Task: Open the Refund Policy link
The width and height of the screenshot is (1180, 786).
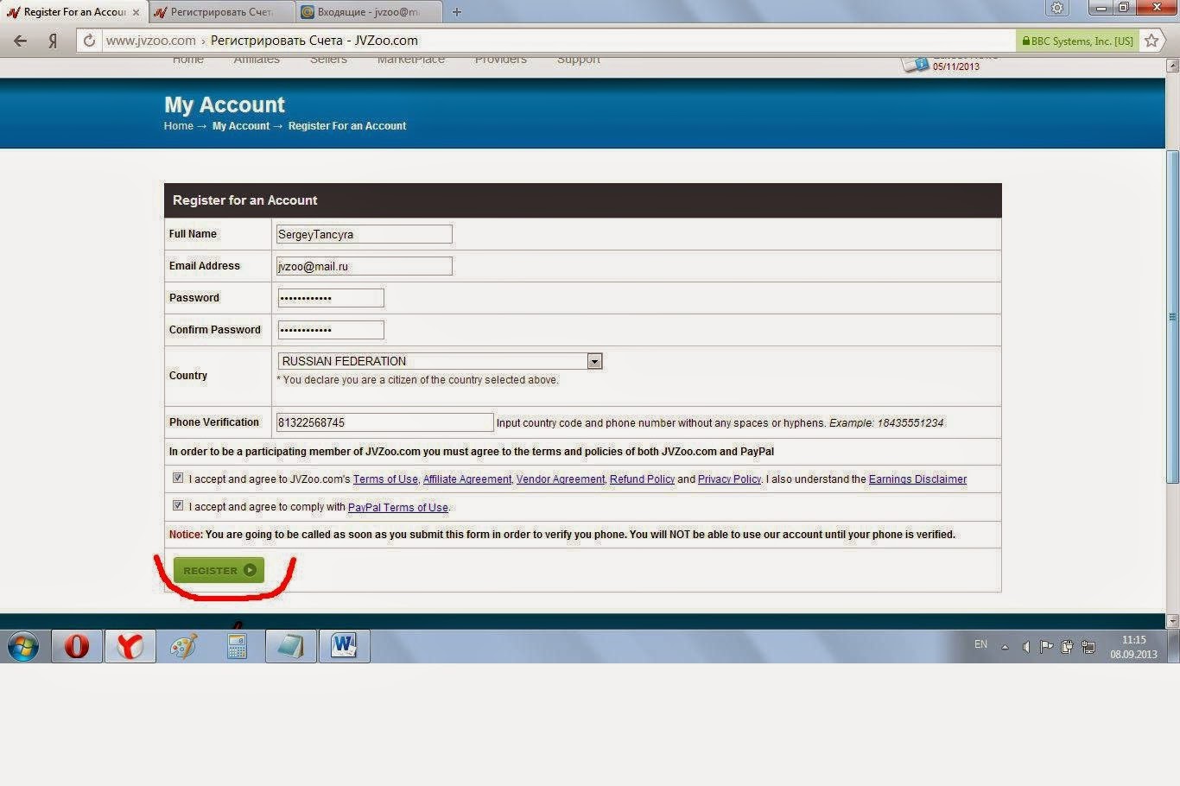Action: coord(642,479)
